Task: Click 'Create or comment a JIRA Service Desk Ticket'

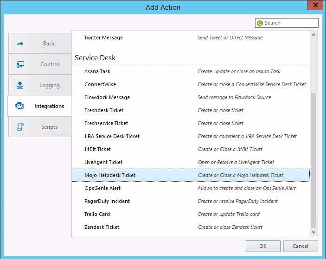Action: pos(247,136)
